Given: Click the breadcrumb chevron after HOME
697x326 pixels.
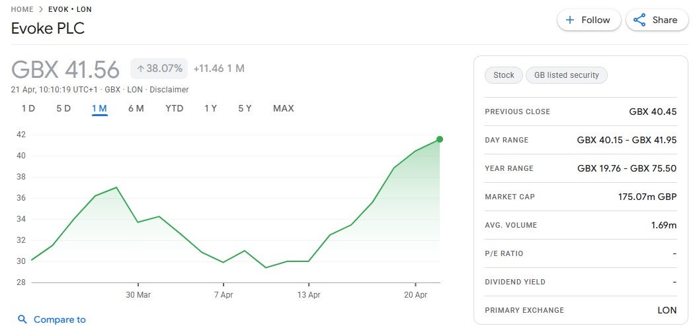Looking at the screenshot, I should coord(40,9).
